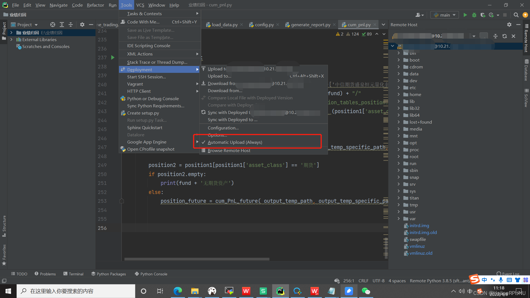Click Select Opened File target icon
Screen dimensions: 530x298
[53, 25]
